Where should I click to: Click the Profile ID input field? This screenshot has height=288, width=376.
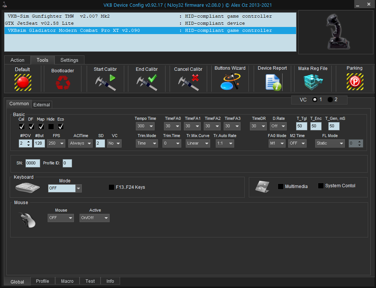point(68,163)
